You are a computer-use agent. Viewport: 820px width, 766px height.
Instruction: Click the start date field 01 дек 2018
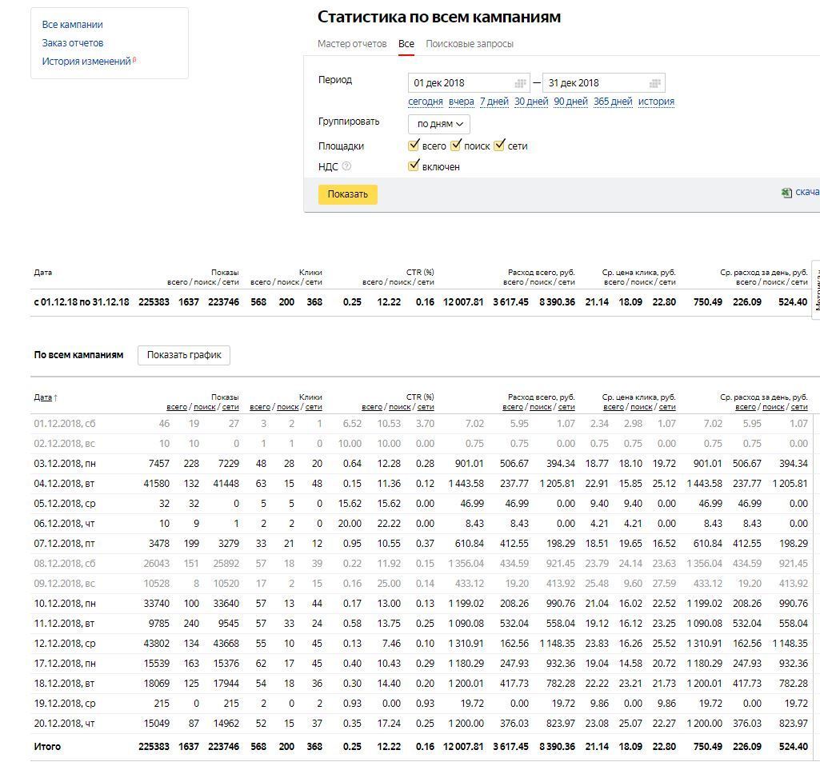click(462, 83)
